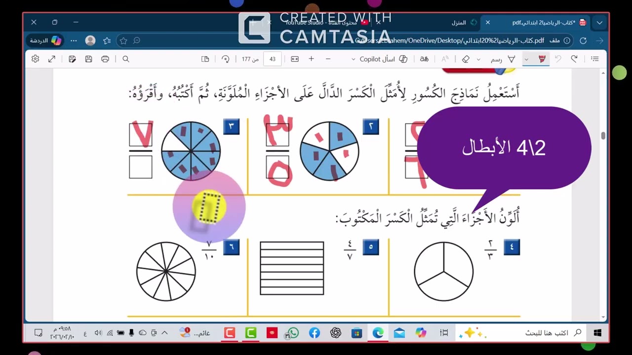Open the volume control in tray
This screenshot has width=632, height=355.
point(98,333)
